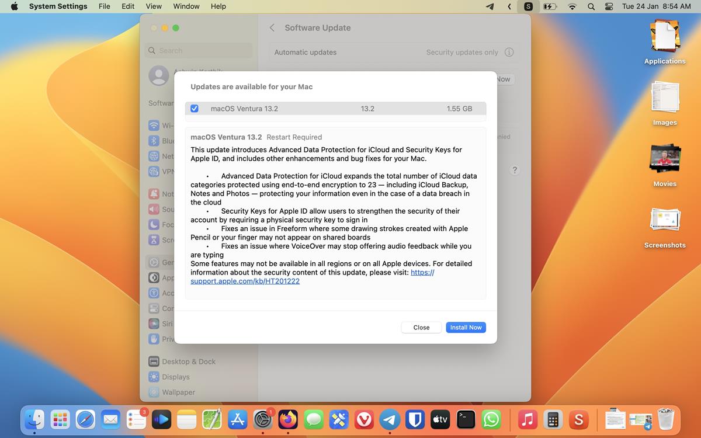This screenshot has height=438, width=701.
Task: Open Spotlight search from the menu bar
Action: [x=591, y=6]
